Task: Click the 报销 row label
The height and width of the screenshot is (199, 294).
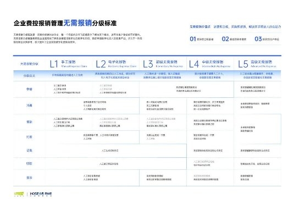Action: [x=29, y=122]
